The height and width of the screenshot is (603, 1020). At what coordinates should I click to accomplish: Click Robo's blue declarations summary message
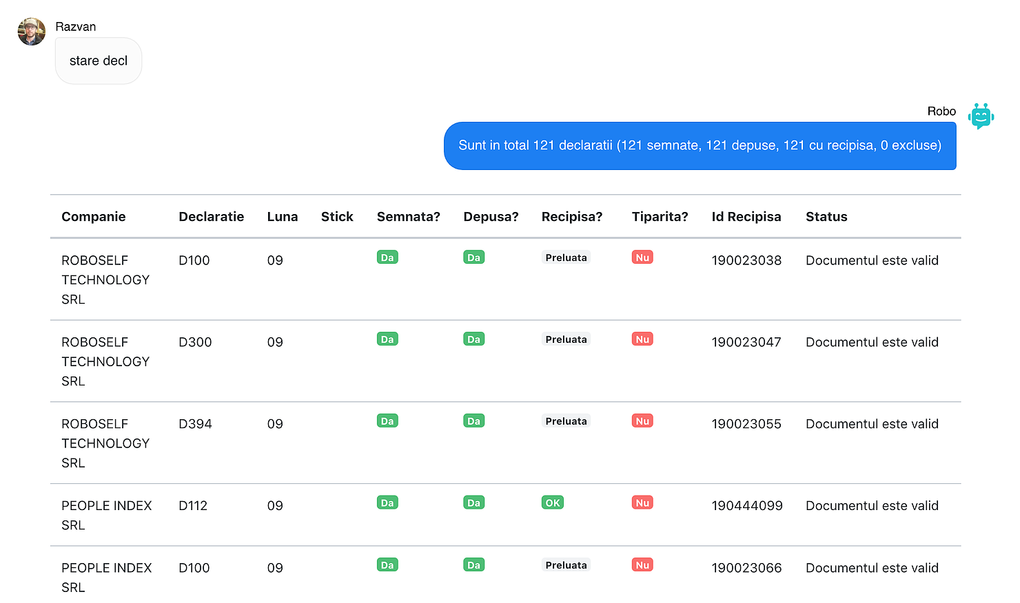pos(700,145)
